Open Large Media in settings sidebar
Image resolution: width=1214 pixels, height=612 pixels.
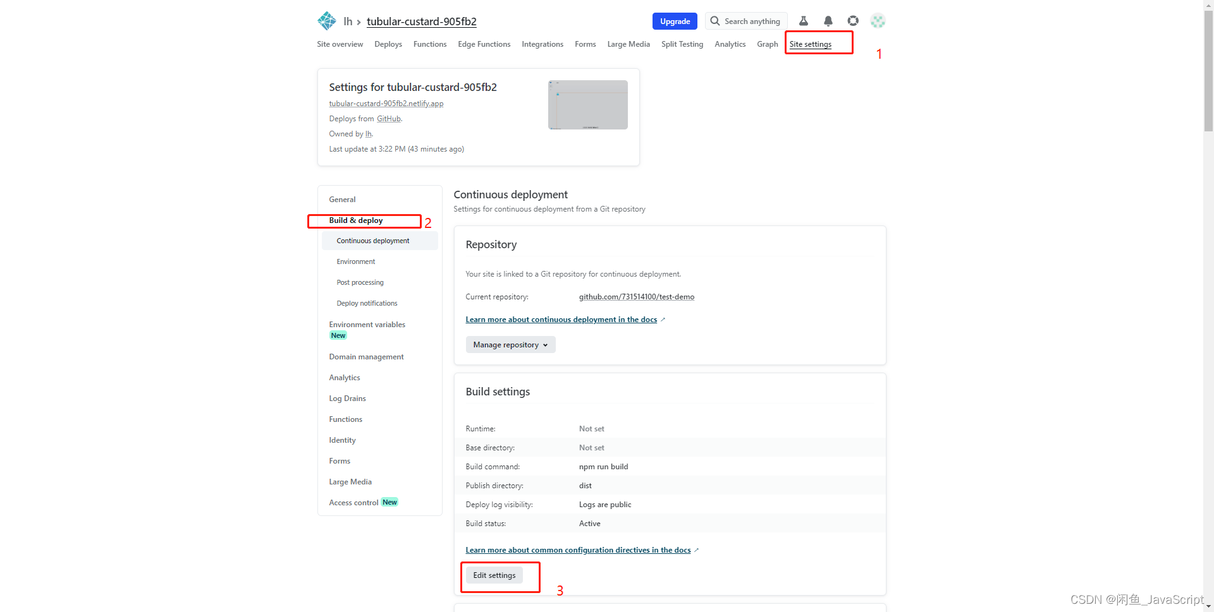tap(350, 482)
